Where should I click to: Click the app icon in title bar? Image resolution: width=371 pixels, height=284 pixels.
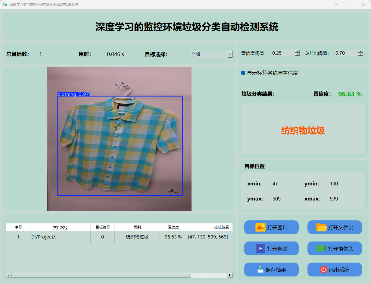pyautogui.click(x=5, y=5)
